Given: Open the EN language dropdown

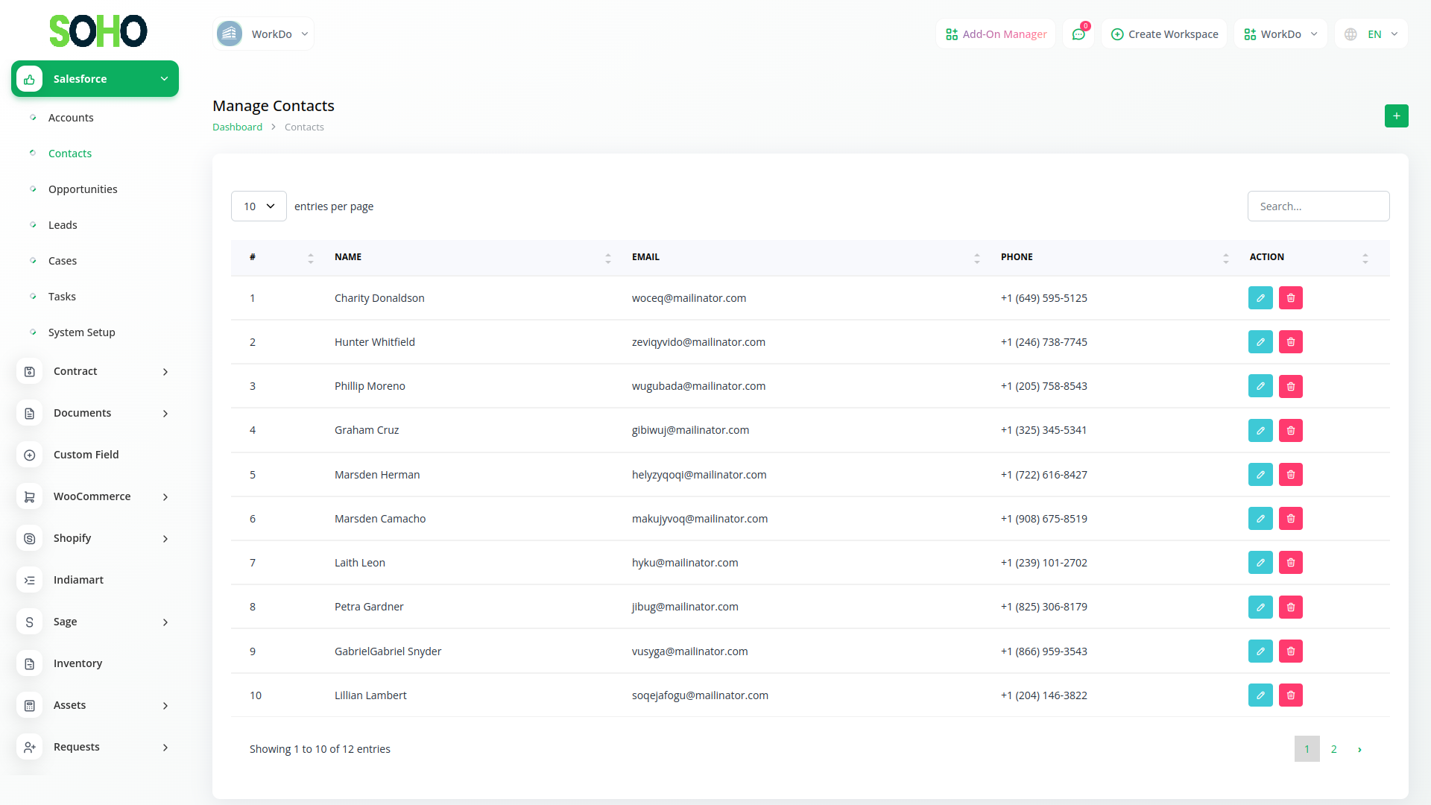Looking at the screenshot, I should pyautogui.click(x=1372, y=34).
